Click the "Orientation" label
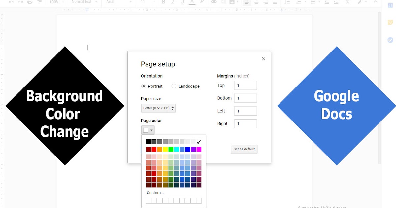The height and width of the screenshot is (208, 396). click(152, 76)
